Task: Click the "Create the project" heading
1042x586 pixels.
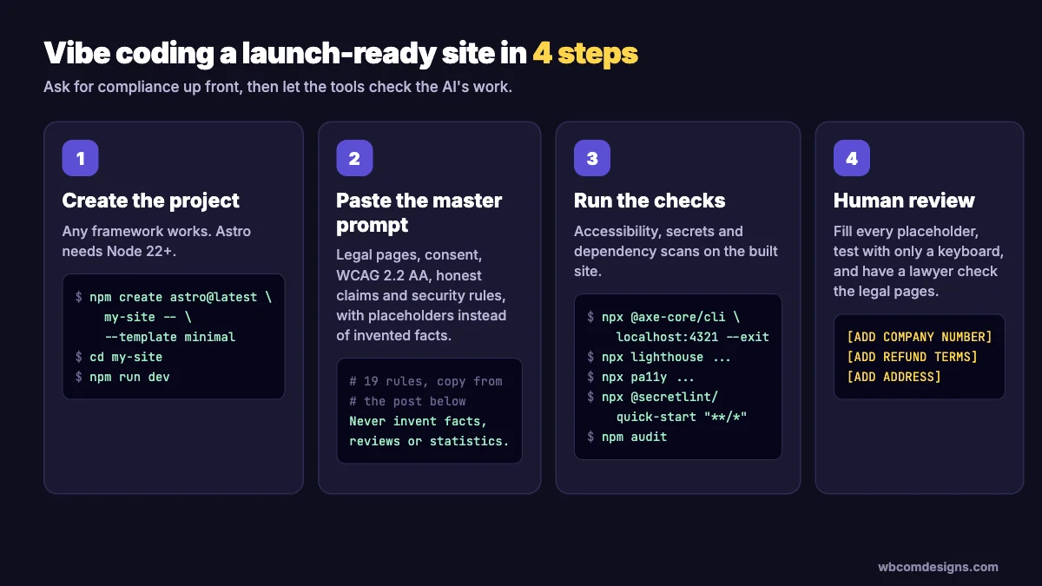Action: pos(151,201)
